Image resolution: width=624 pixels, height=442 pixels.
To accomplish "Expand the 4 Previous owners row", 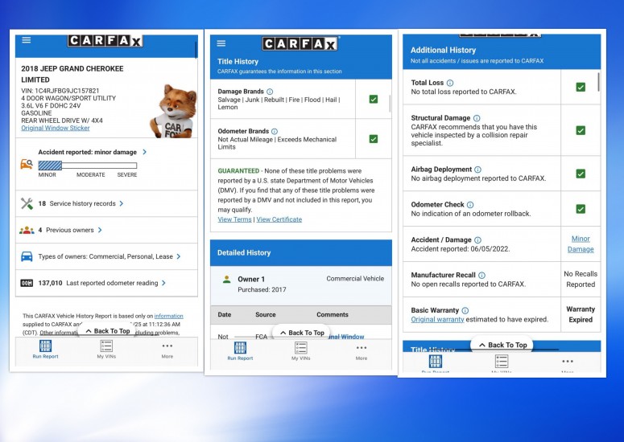I will click(70, 230).
